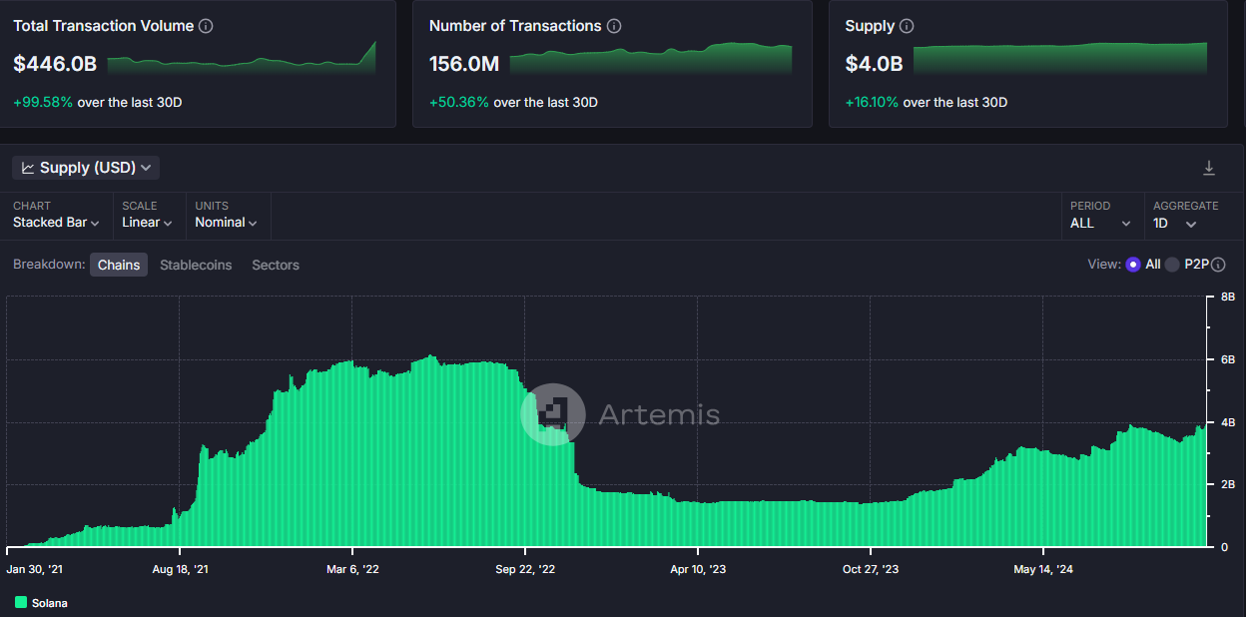Screen dimensions: 1246x617
Task: Click the line chart icon beside Supply (USD)
Action: pyautogui.click(x=28, y=168)
